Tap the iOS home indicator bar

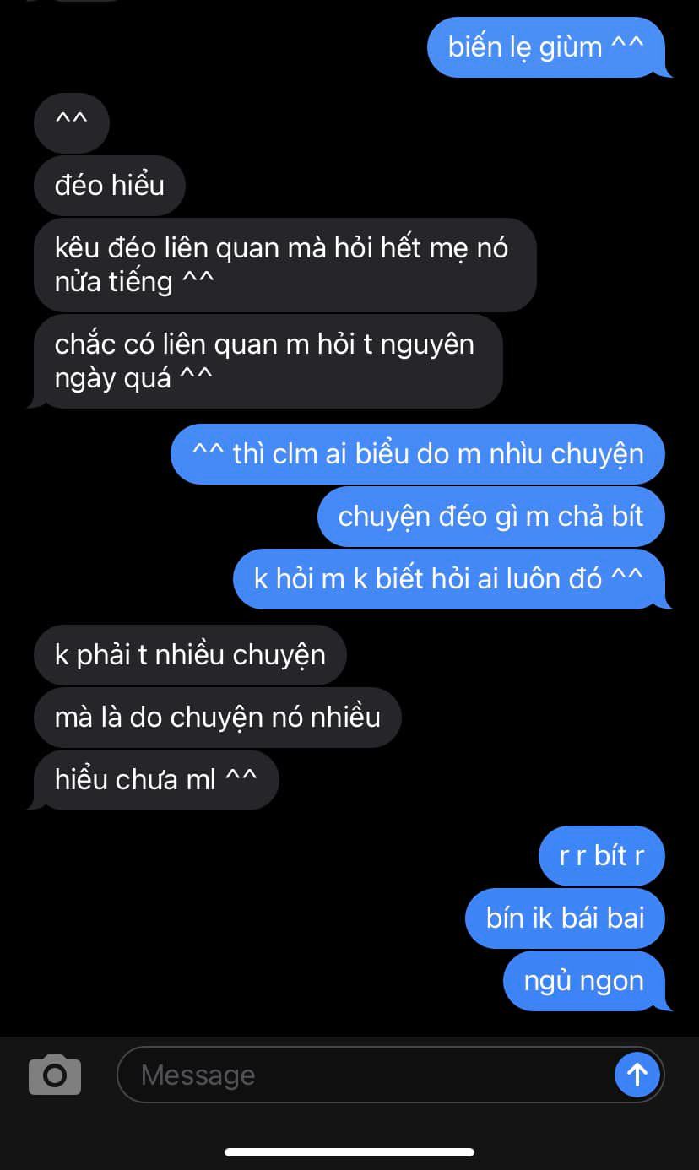(349, 1151)
